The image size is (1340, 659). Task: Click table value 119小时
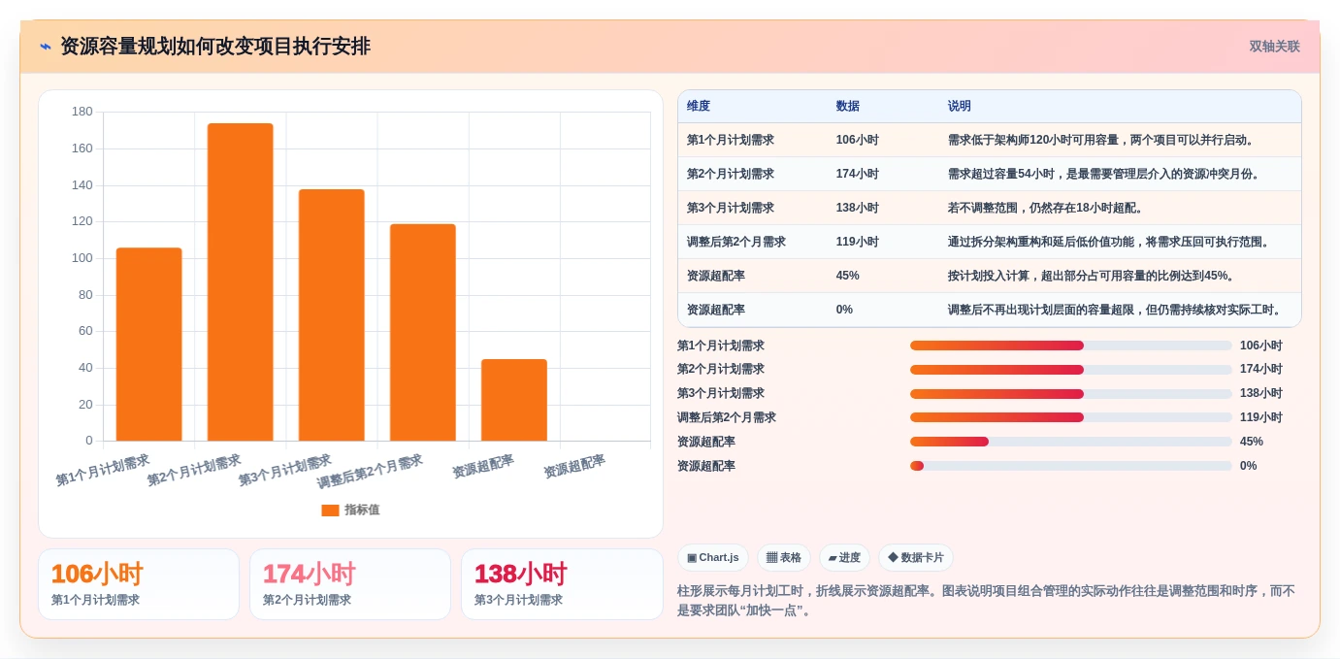(x=858, y=242)
